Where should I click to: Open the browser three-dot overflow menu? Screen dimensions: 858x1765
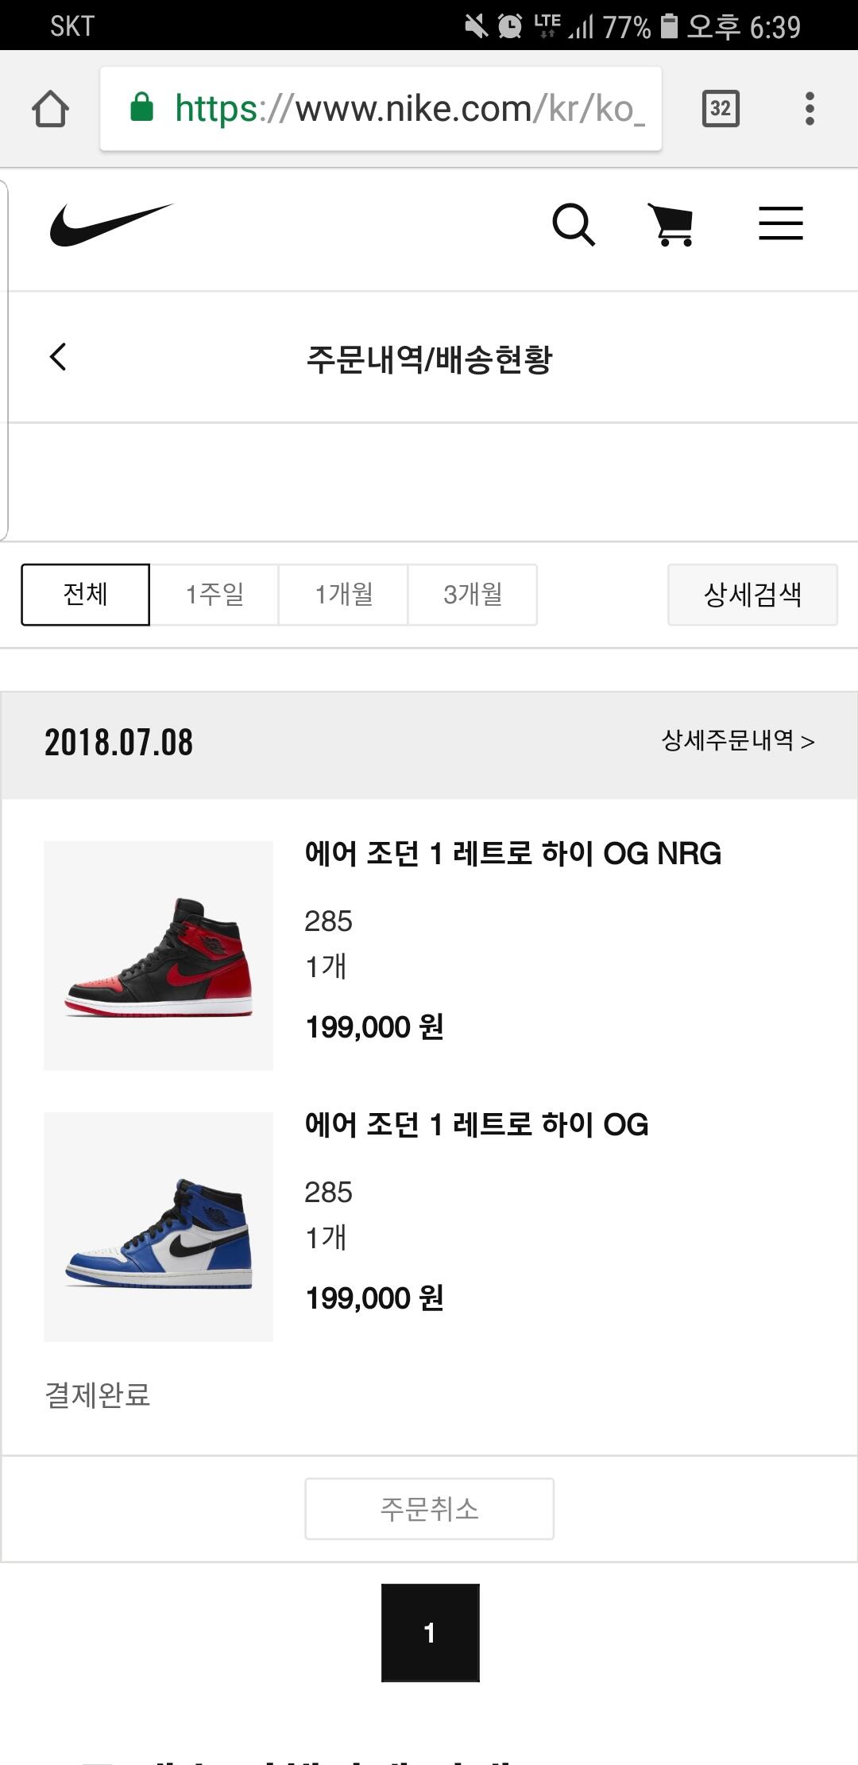pyautogui.click(x=810, y=109)
